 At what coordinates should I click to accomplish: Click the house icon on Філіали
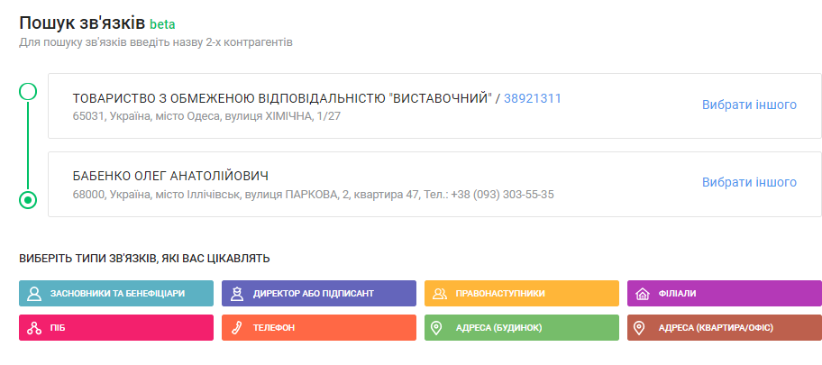point(643,294)
